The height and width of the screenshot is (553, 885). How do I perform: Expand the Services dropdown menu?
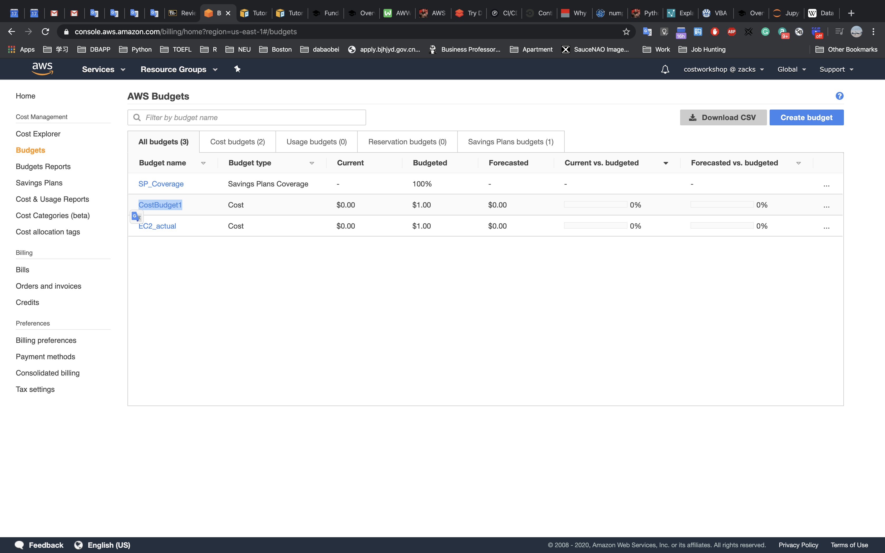pyautogui.click(x=103, y=69)
